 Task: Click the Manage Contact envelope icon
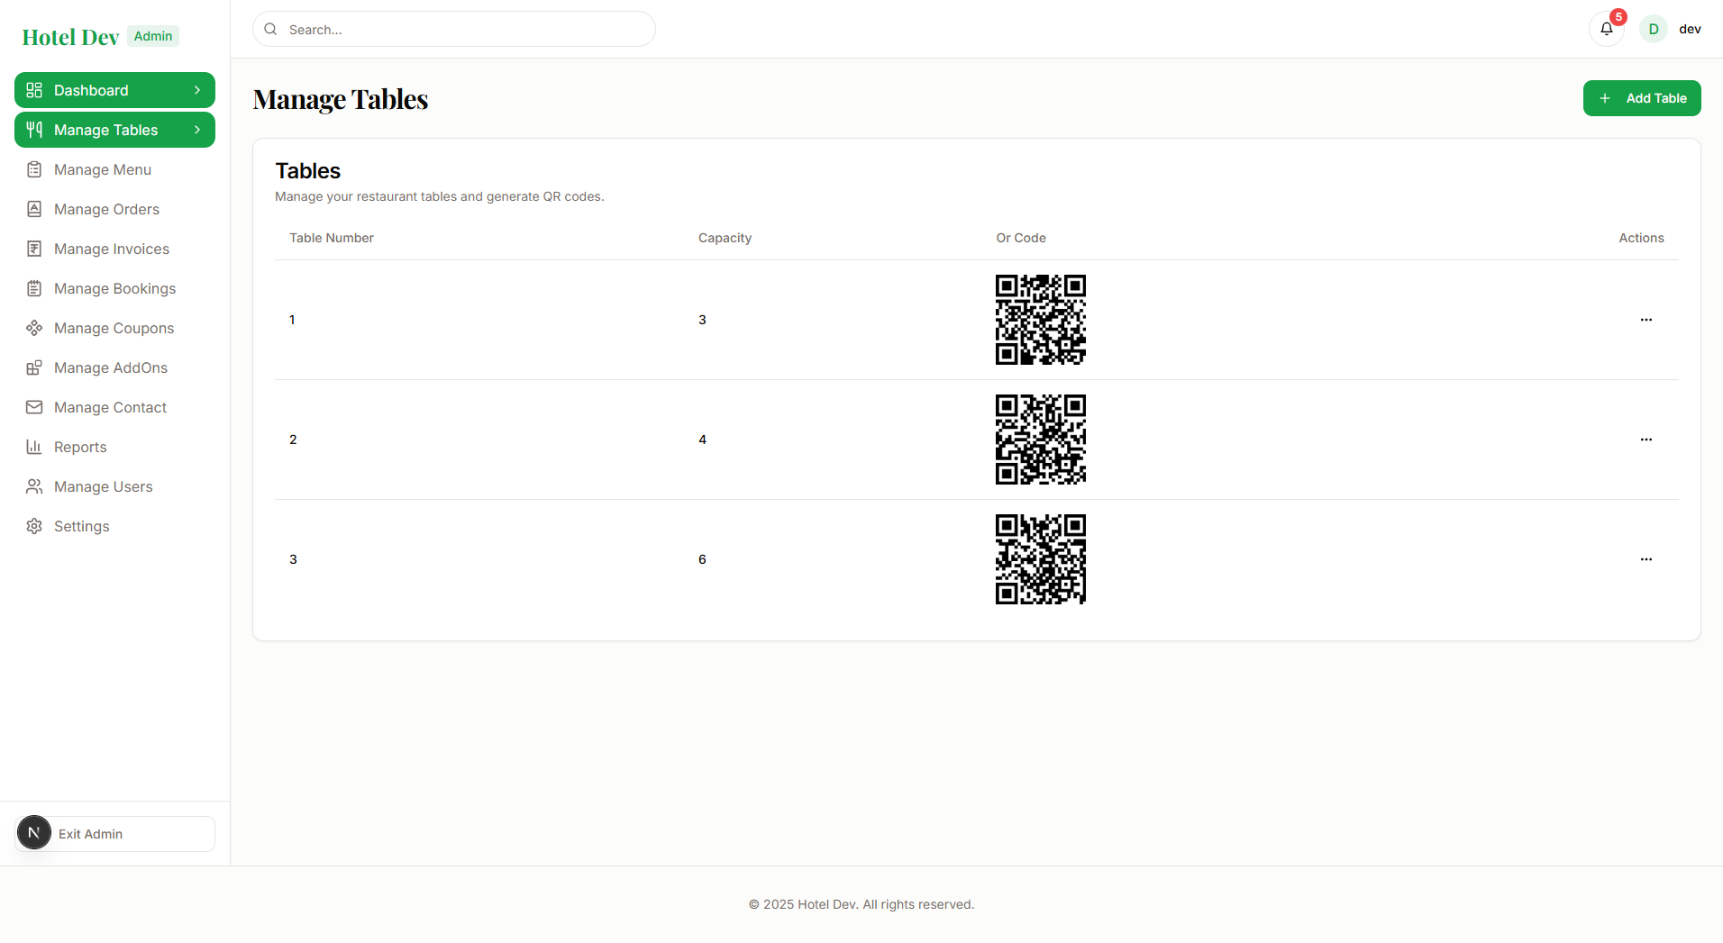point(34,407)
